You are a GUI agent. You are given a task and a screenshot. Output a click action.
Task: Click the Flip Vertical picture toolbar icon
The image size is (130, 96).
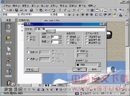click(51, 90)
